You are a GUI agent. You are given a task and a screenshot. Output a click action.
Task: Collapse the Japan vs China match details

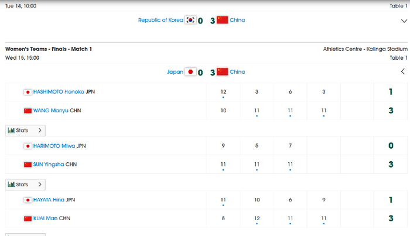403,71
